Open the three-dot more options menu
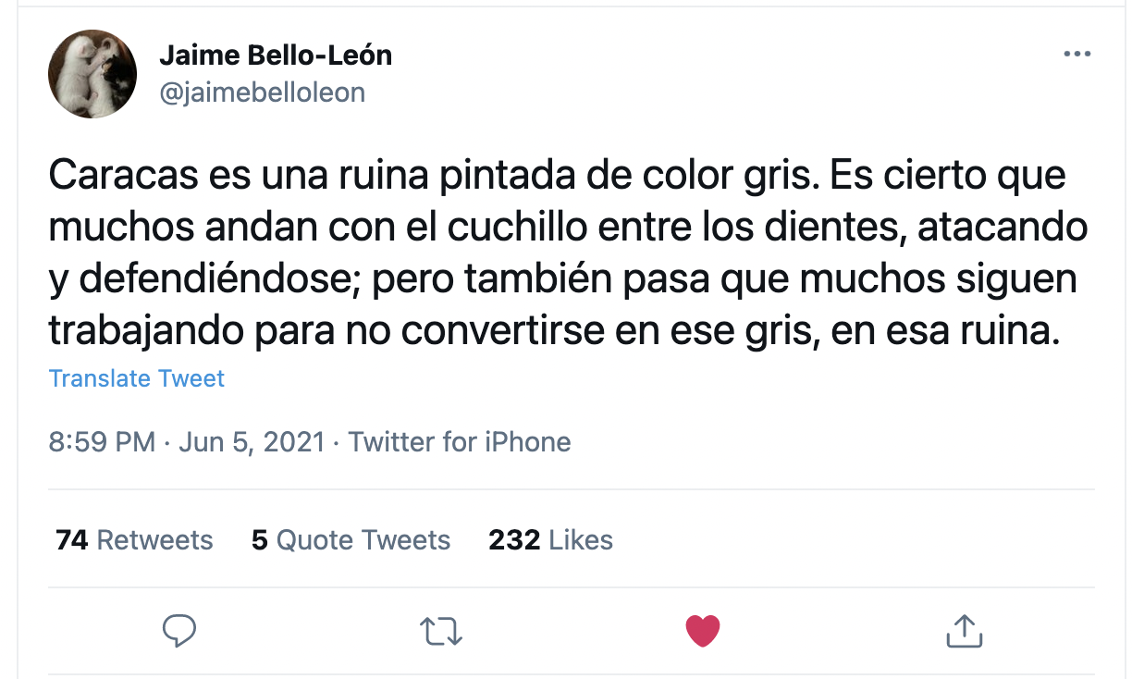 1077,55
